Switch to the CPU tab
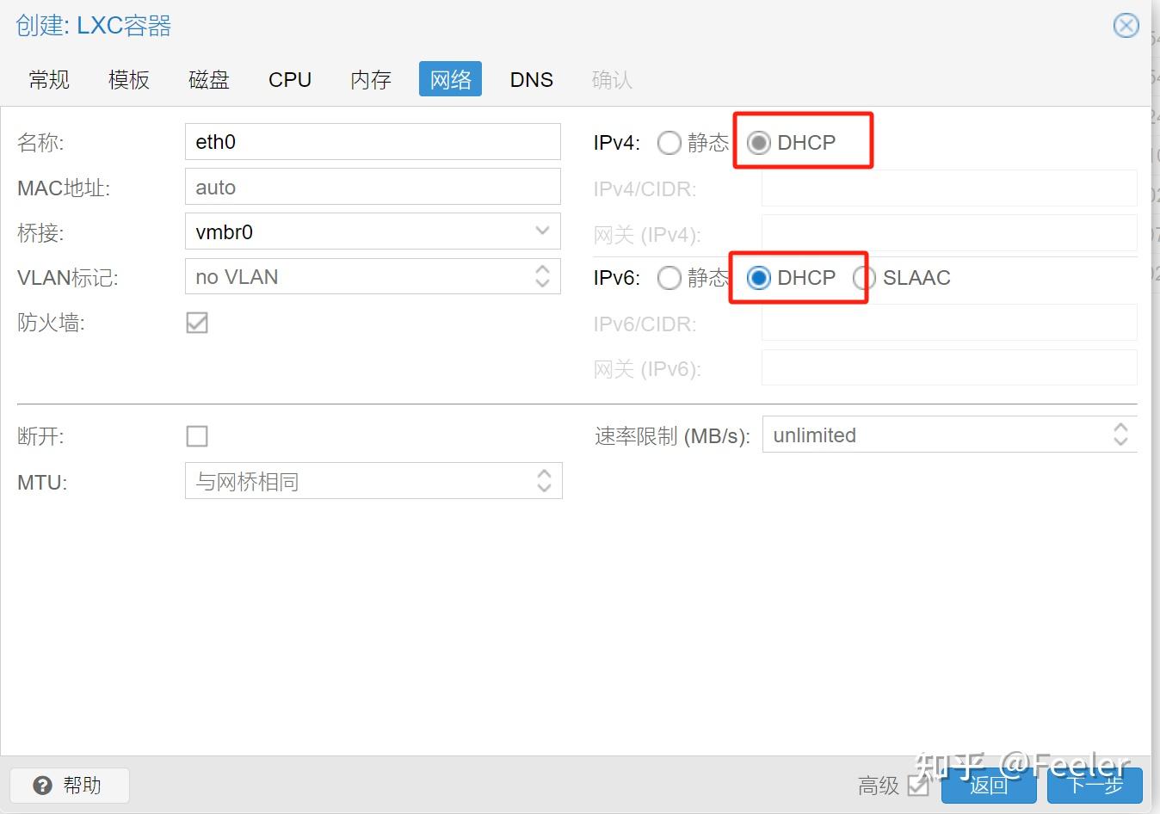The width and height of the screenshot is (1160, 814). click(x=289, y=79)
